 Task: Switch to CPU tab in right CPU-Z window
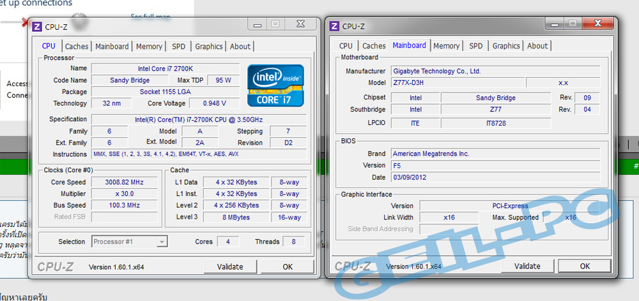point(346,46)
